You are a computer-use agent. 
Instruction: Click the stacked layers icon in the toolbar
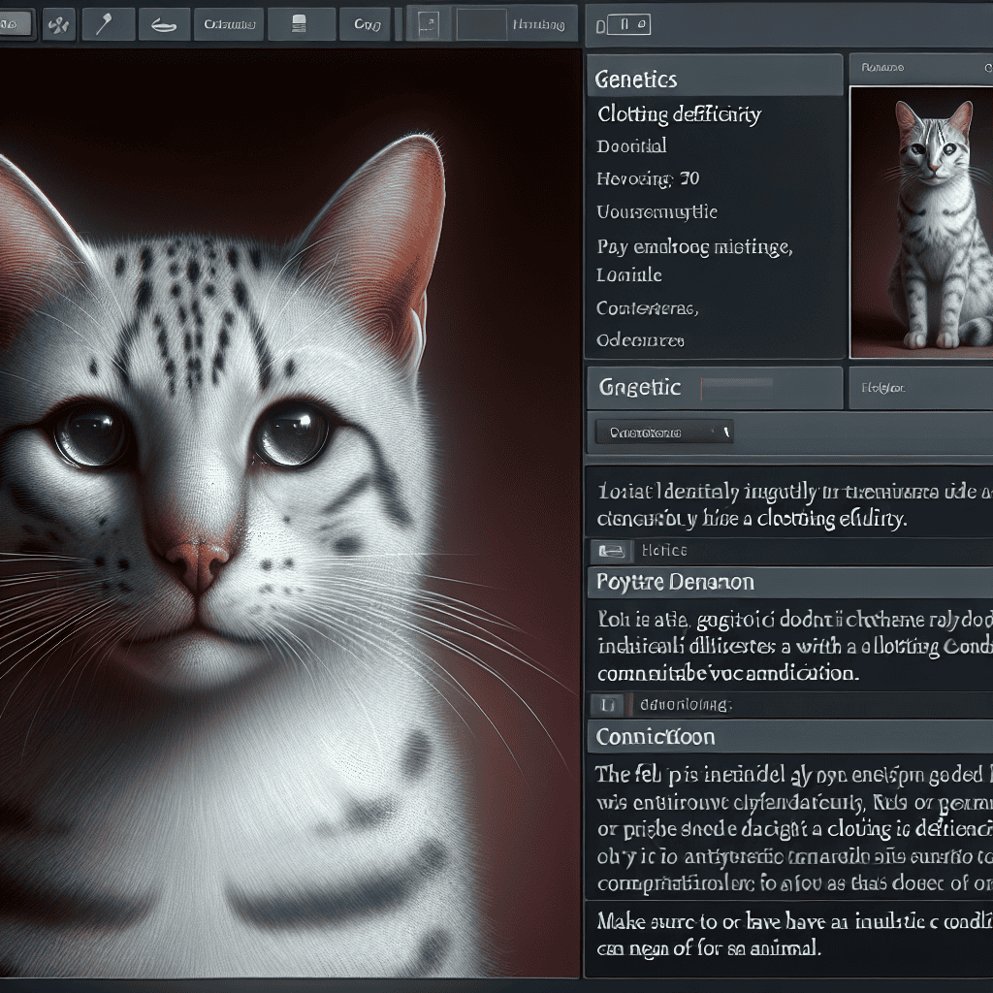(300, 24)
